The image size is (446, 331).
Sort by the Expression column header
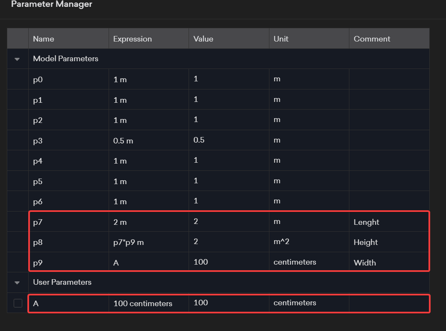[x=132, y=39]
